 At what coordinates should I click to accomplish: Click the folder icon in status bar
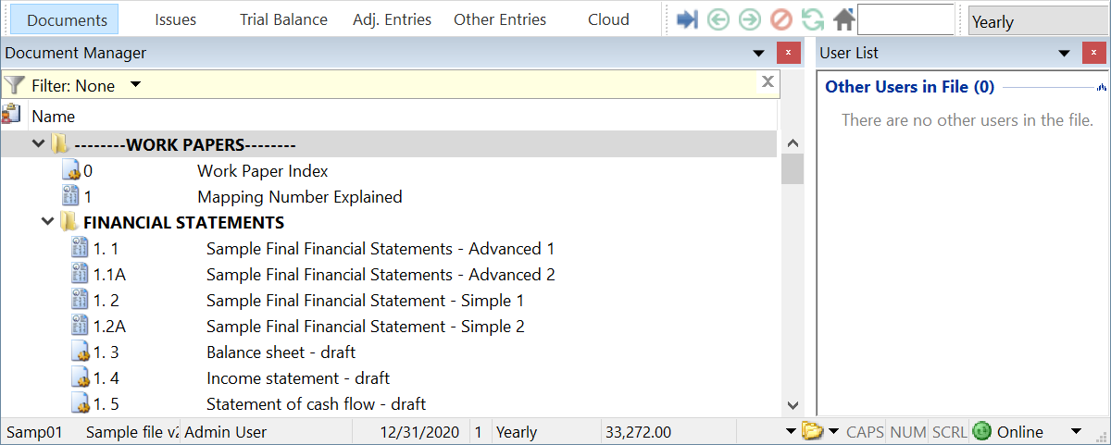[x=812, y=431]
